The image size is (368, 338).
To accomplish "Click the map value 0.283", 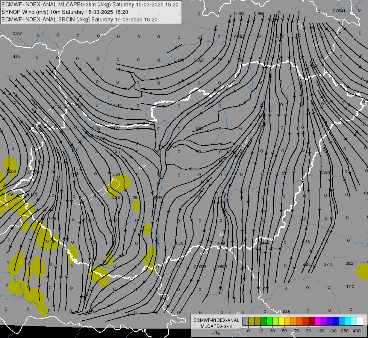I will point(325,172).
